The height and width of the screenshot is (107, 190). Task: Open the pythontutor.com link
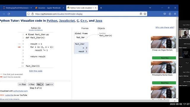(20, 91)
